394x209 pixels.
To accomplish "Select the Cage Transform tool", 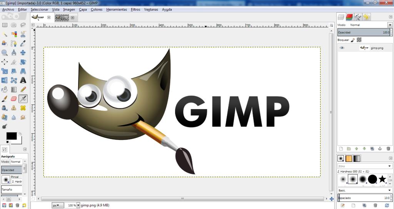I will click(x=14, y=80).
